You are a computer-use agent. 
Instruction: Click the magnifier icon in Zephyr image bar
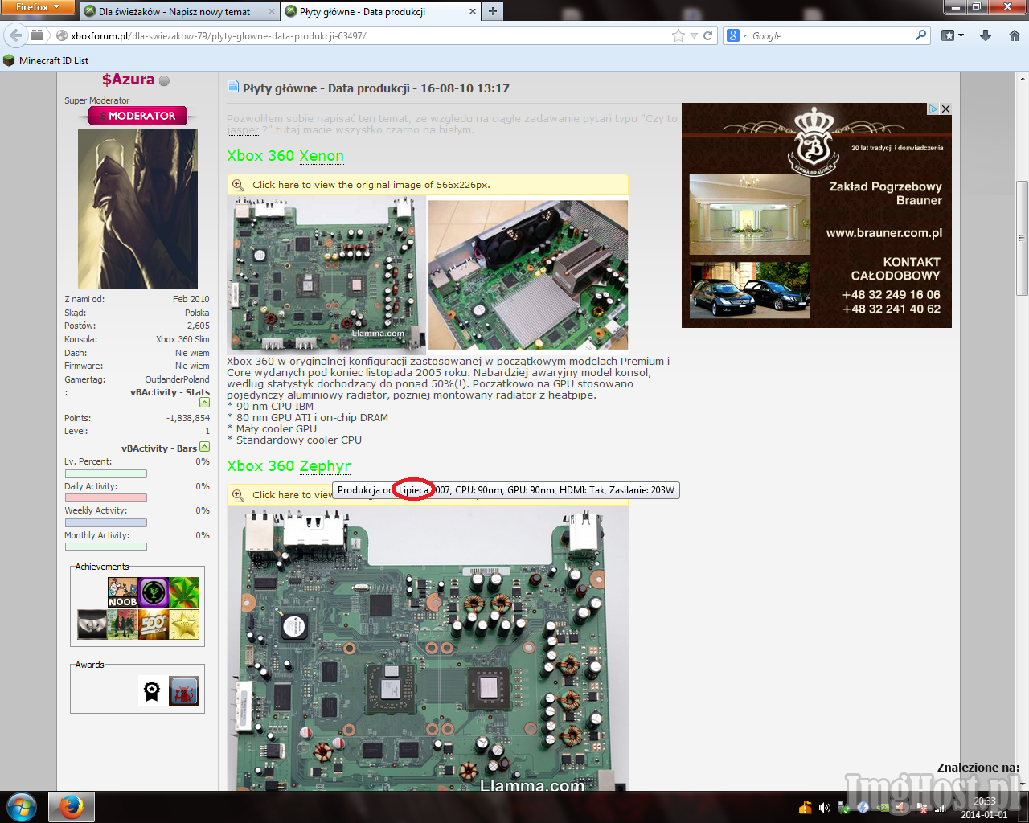pyautogui.click(x=238, y=495)
